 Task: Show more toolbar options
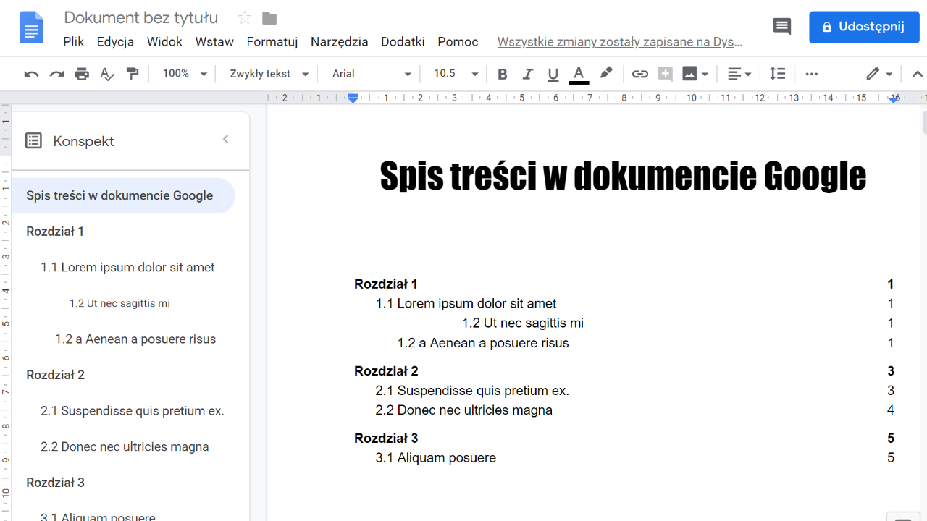(x=812, y=74)
